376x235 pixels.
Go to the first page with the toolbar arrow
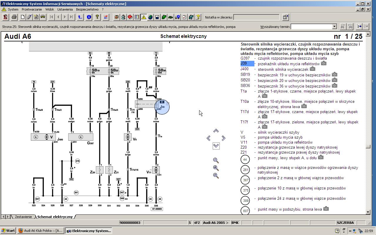click(51, 17)
